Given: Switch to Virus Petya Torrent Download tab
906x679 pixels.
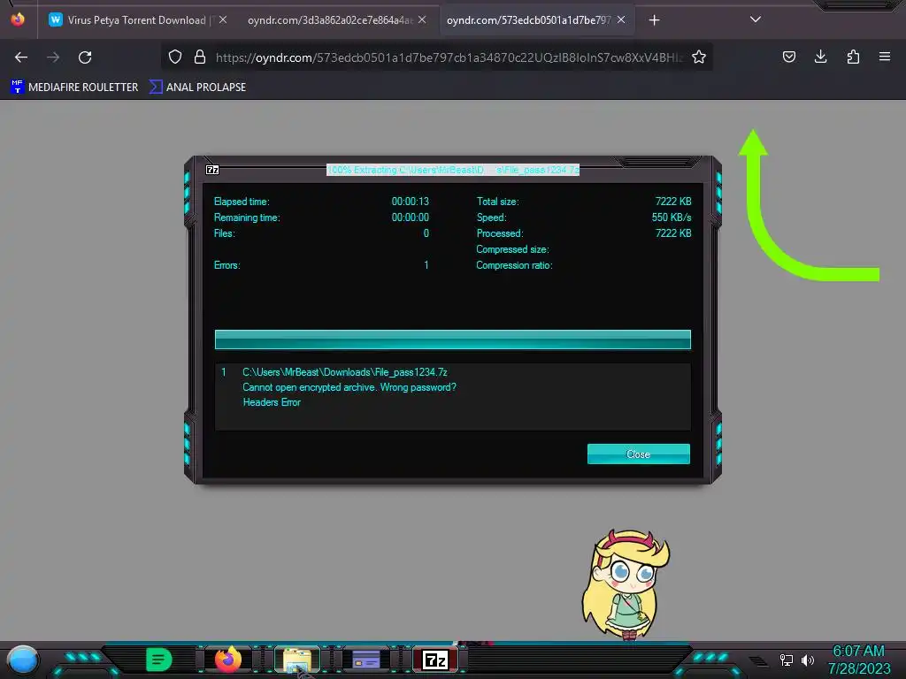Looking at the screenshot, I should click(135, 20).
